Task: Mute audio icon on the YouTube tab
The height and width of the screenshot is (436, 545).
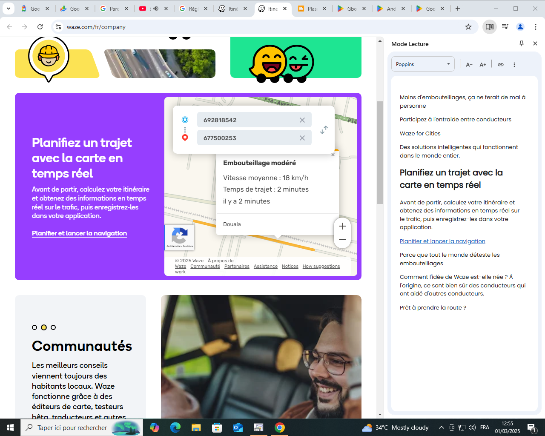Action: tap(156, 9)
